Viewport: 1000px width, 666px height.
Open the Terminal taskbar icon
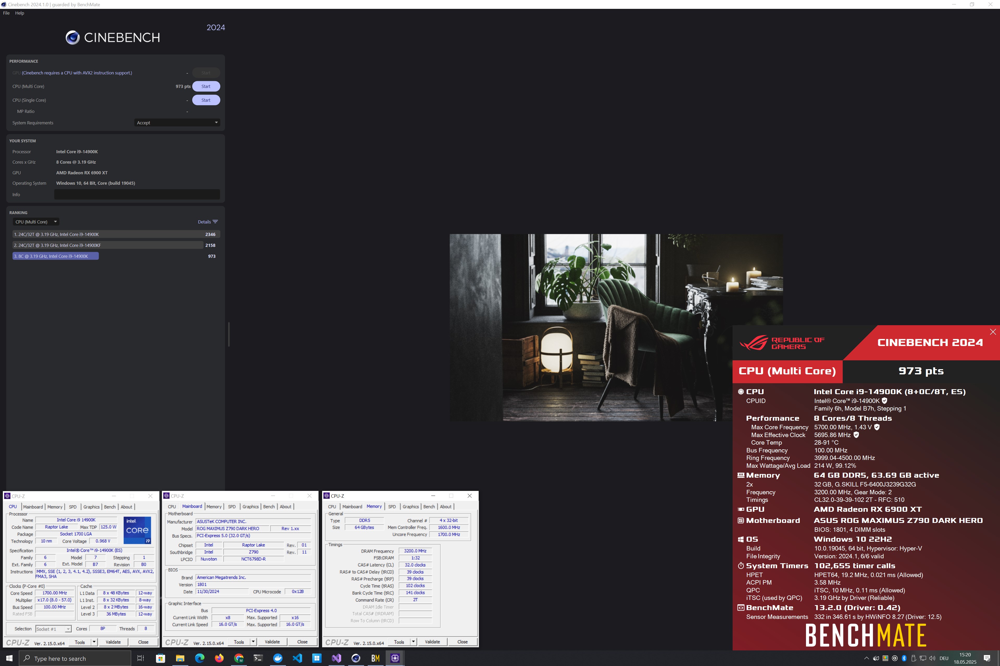click(x=258, y=658)
